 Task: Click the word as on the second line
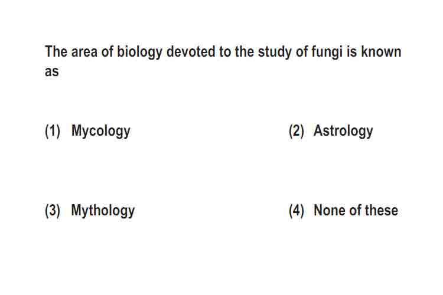click(x=52, y=71)
